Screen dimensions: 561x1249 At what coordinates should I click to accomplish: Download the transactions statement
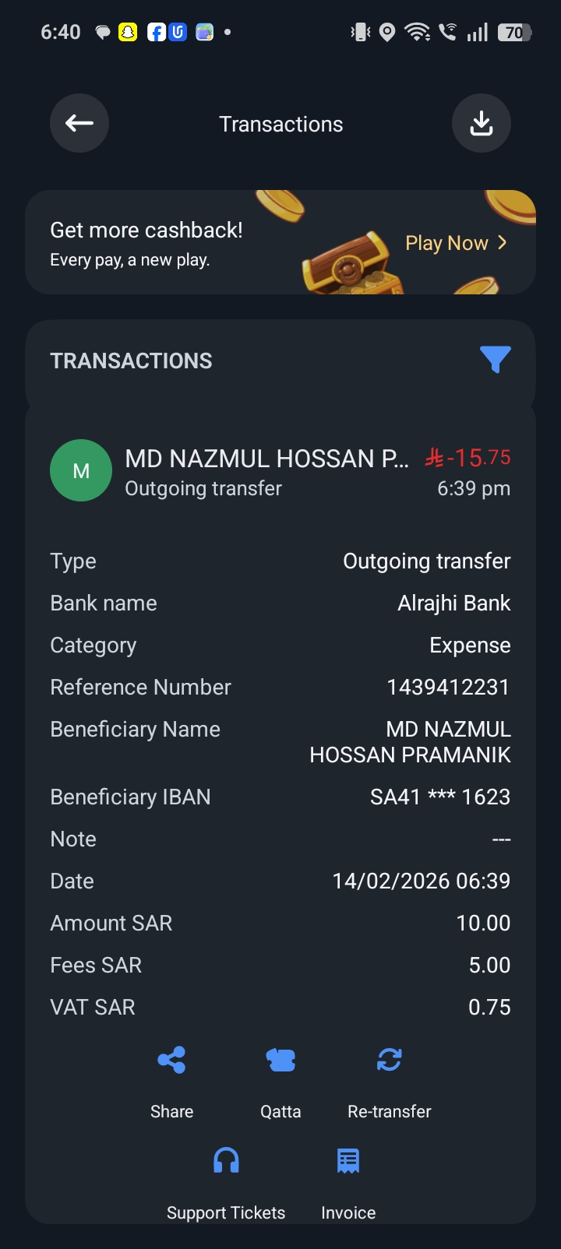click(482, 123)
